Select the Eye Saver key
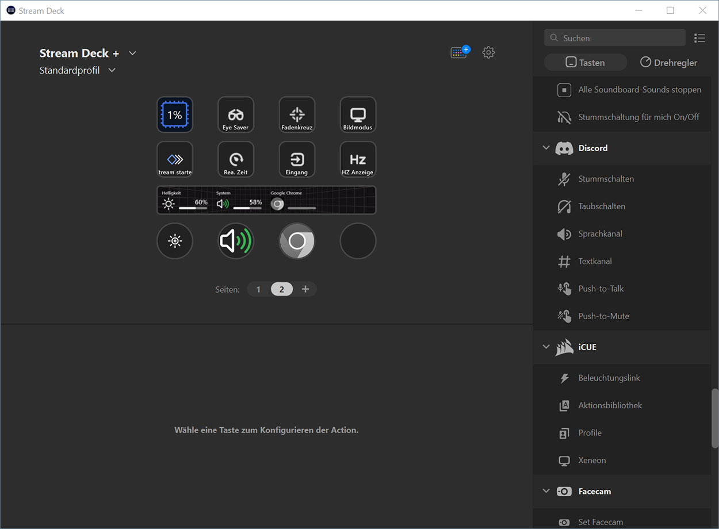719x529 pixels. (x=236, y=115)
